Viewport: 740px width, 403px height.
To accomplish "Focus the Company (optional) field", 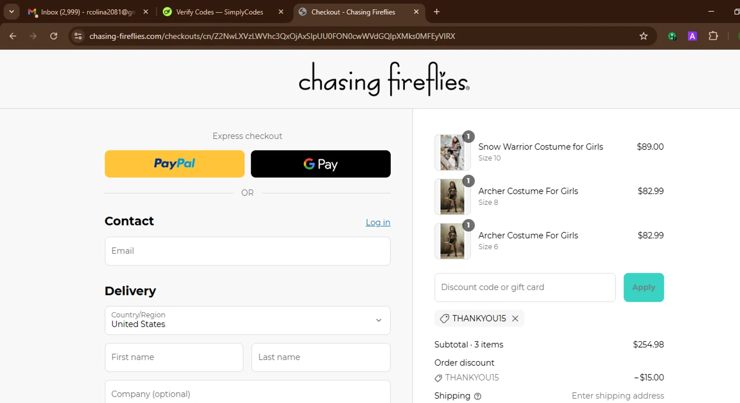I will click(248, 393).
